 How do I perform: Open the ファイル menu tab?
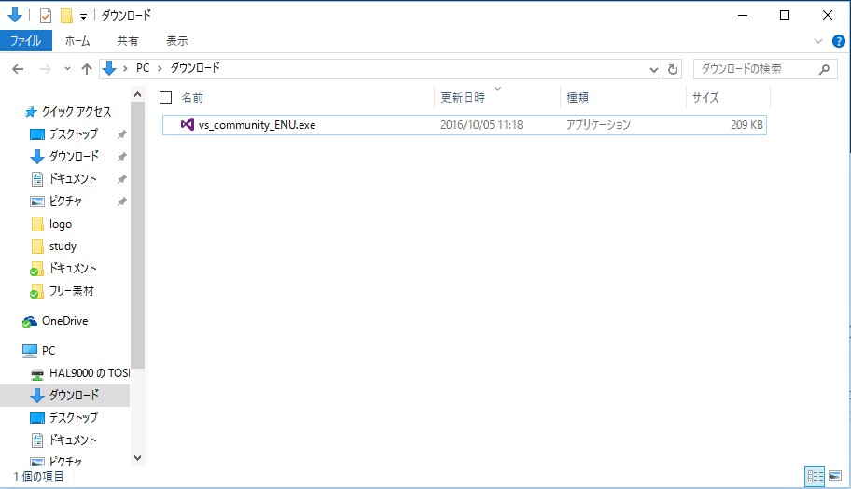(25, 41)
